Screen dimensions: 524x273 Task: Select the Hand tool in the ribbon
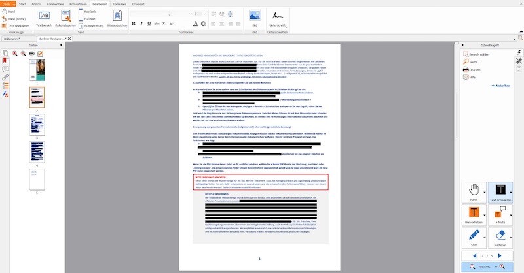9,12
